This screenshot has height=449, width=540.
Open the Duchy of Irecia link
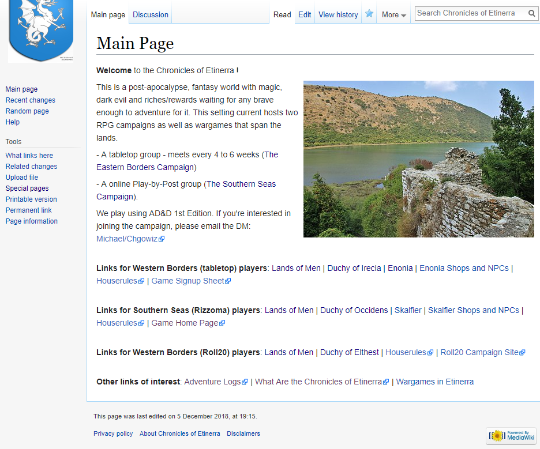coord(354,269)
